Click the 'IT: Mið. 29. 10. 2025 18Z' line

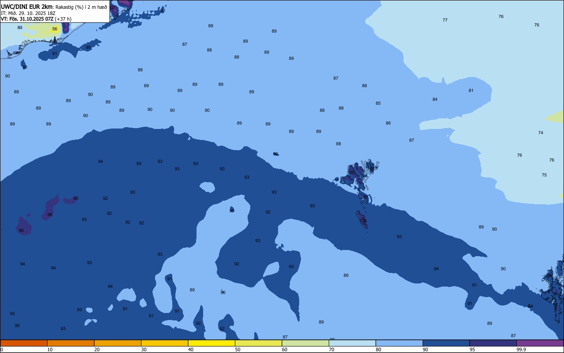pyautogui.click(x=28, y=13)
